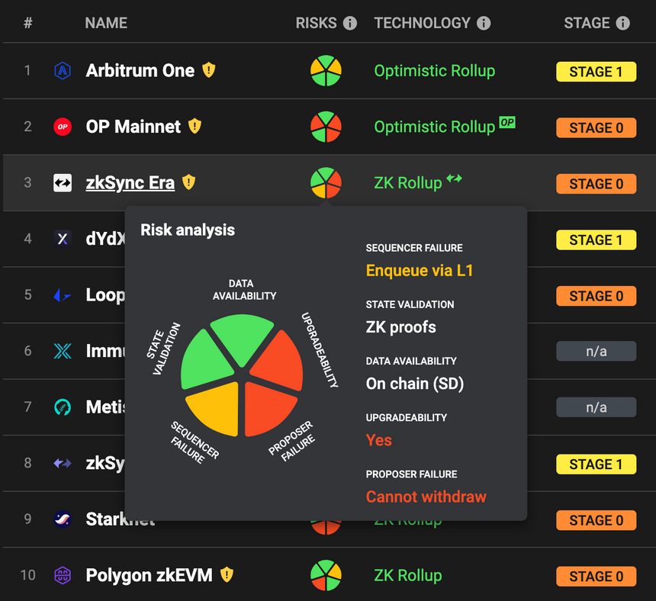Click the Arbitrum One risk pie chart
This screenshot has width=656, height=601.
coord(326,71)
